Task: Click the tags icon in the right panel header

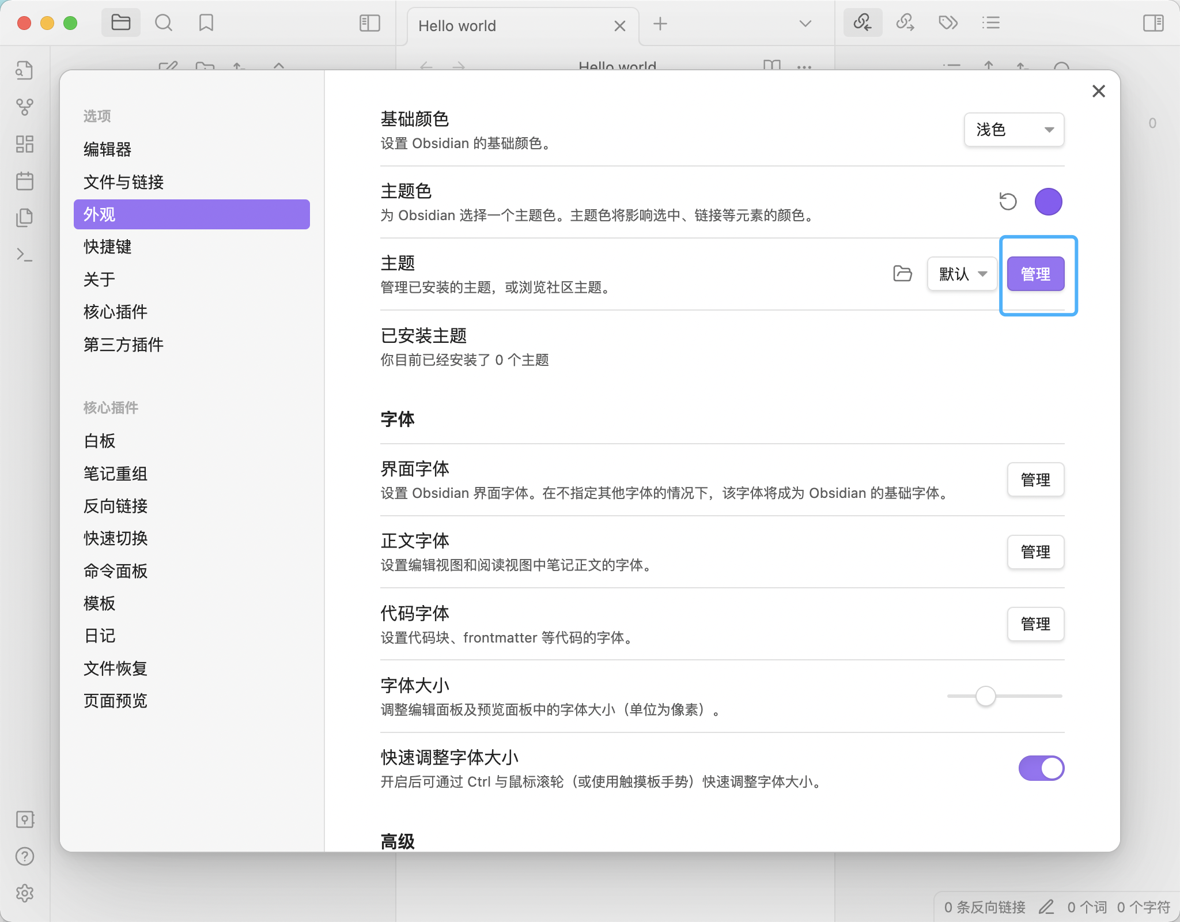Action: coord(948,23)
